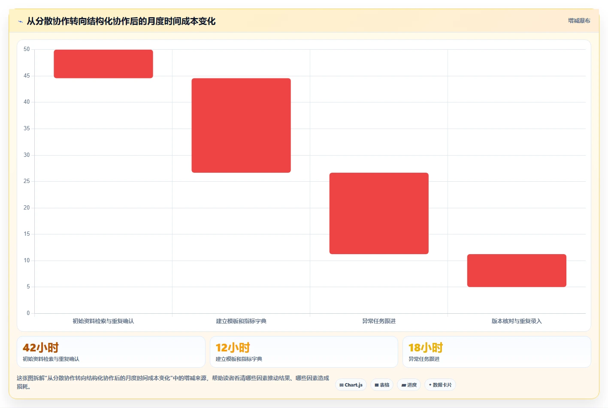
Task: Click the y-axis tick label 50
Action: tap(27, 49)
